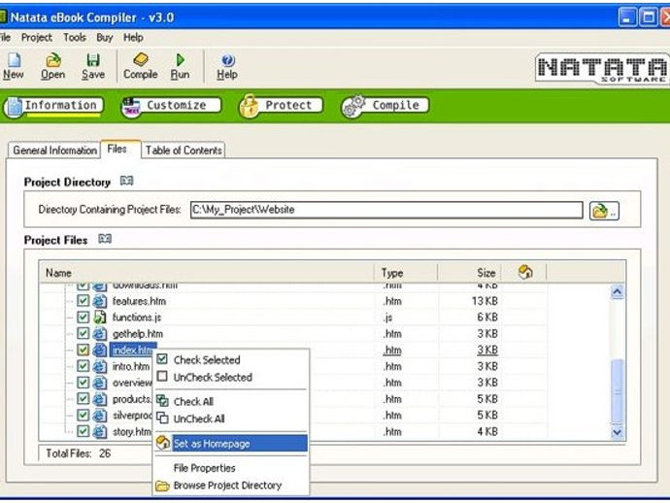Toggle the silverprod file checkbox
Viewport: 670px width, 503px height.
pos(83,415)
